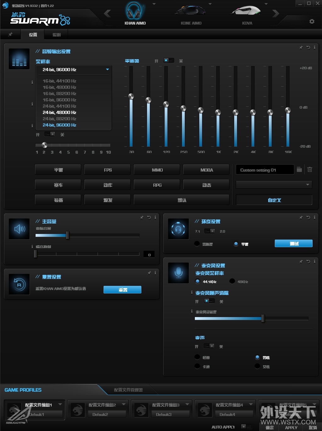The width and height of the screenshot is (322, 431).
Task: Switch to the 设置 tab
Action: [33, 35]
